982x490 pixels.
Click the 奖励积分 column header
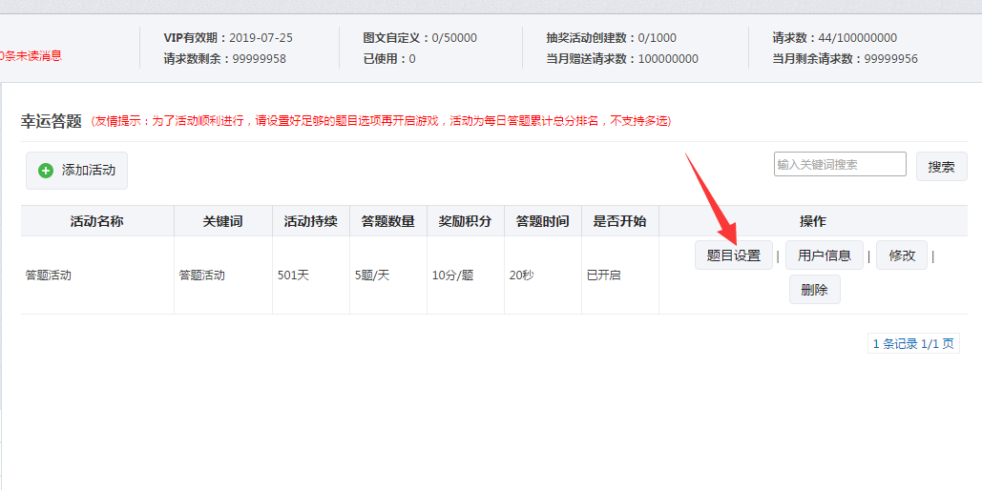[466, 221]
